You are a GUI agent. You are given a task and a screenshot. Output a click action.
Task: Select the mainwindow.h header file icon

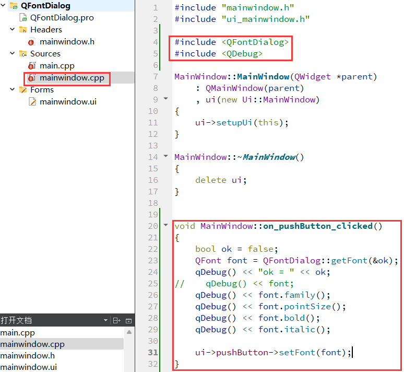click(x=31, y=41)
